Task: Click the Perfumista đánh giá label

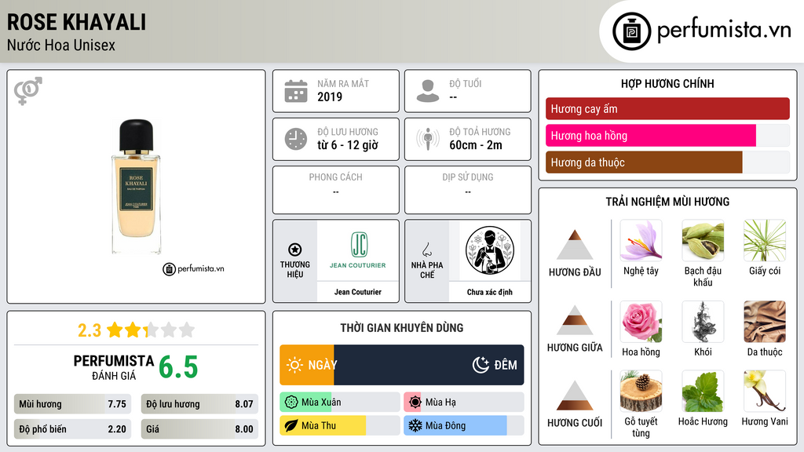Action: tap(114, 367)
